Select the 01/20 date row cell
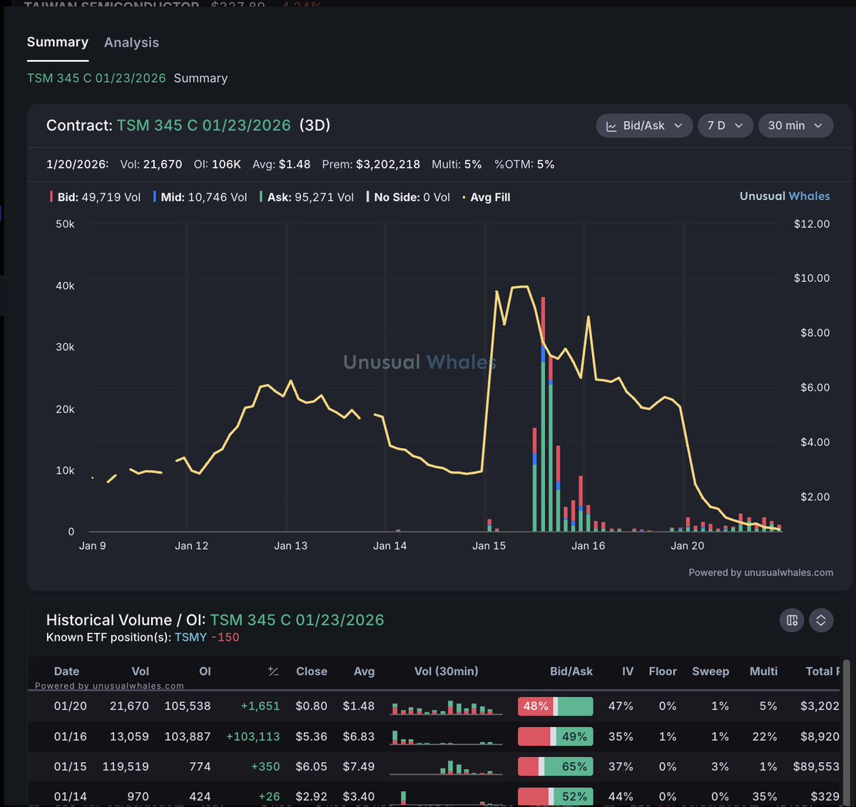Image resolution: width=856 pixels, height=807 pixels. coord(70,706)
